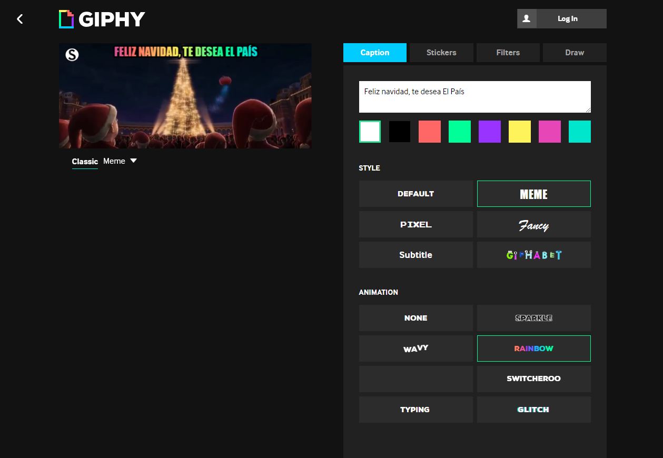Image resolution: width=663 pixels, height=458 pixels.
Task: Switch to the Caption tab
Action: 375,53
